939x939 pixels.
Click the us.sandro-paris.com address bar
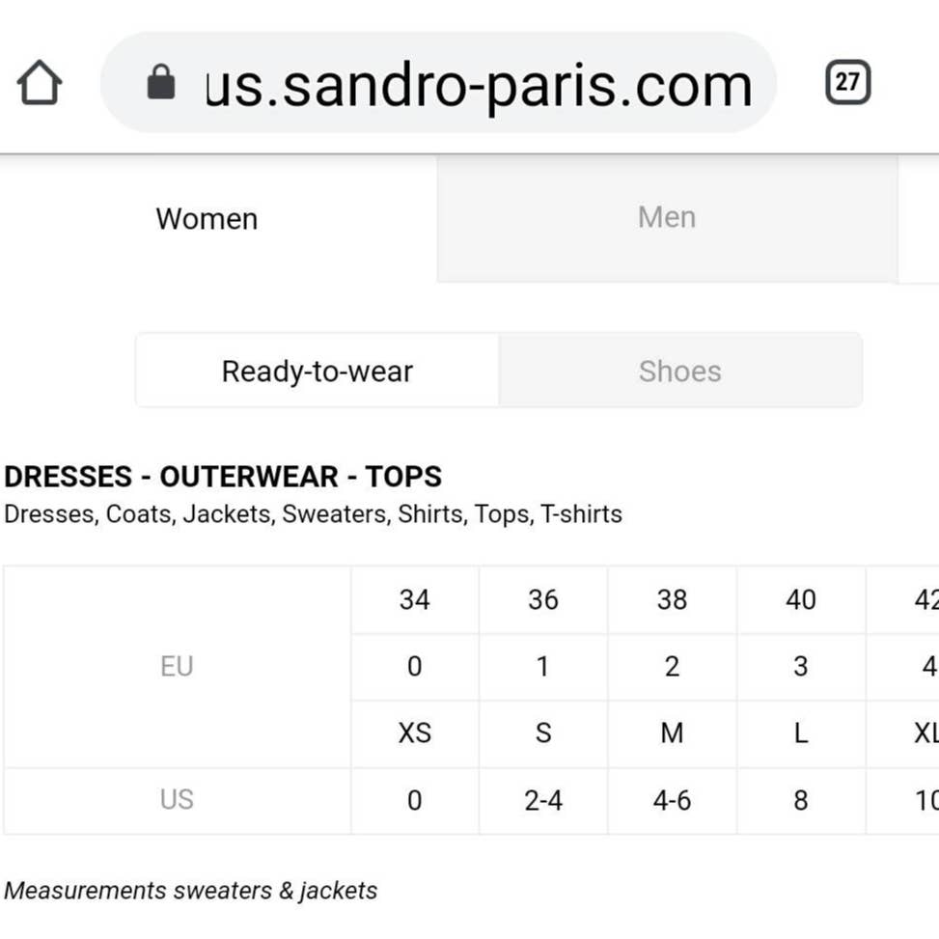[438, 83]
